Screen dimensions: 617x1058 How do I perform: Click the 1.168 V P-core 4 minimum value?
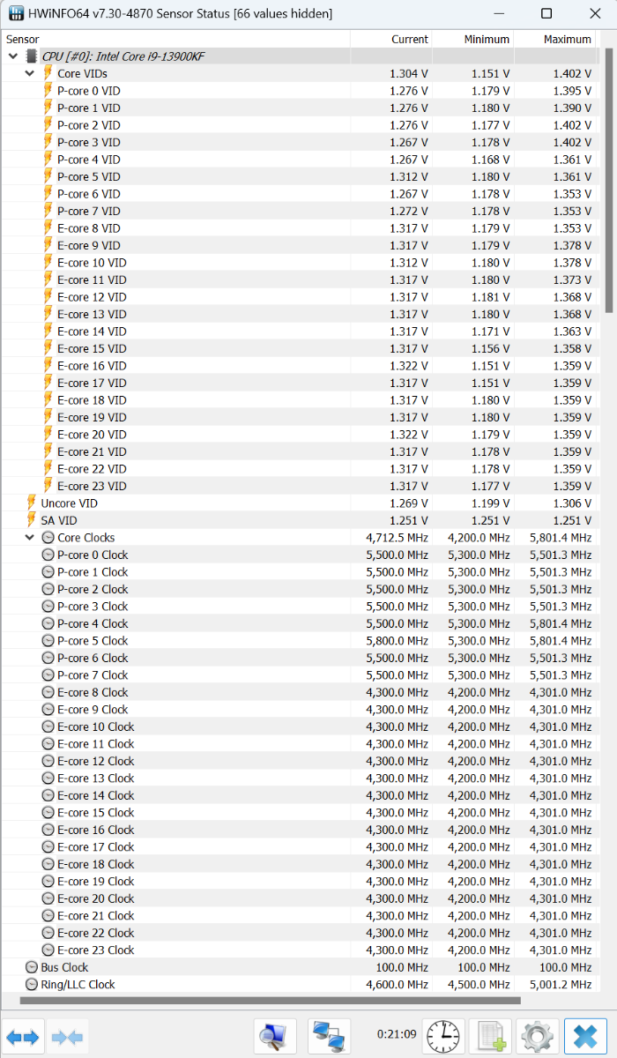tap(491, 160)
